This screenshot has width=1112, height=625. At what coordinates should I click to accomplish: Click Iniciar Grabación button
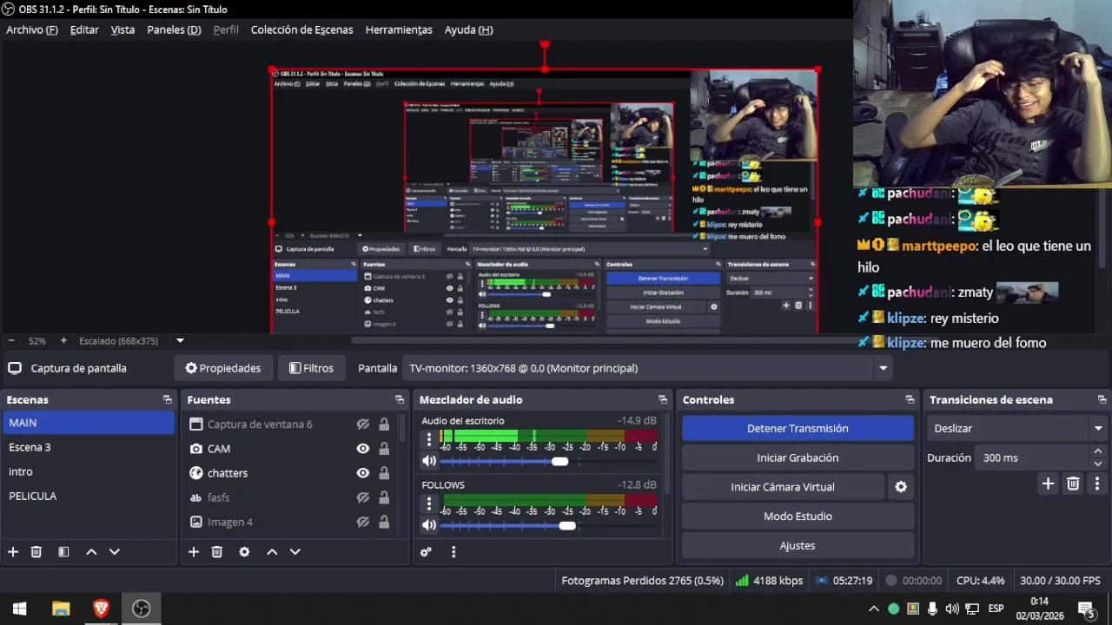798,457
